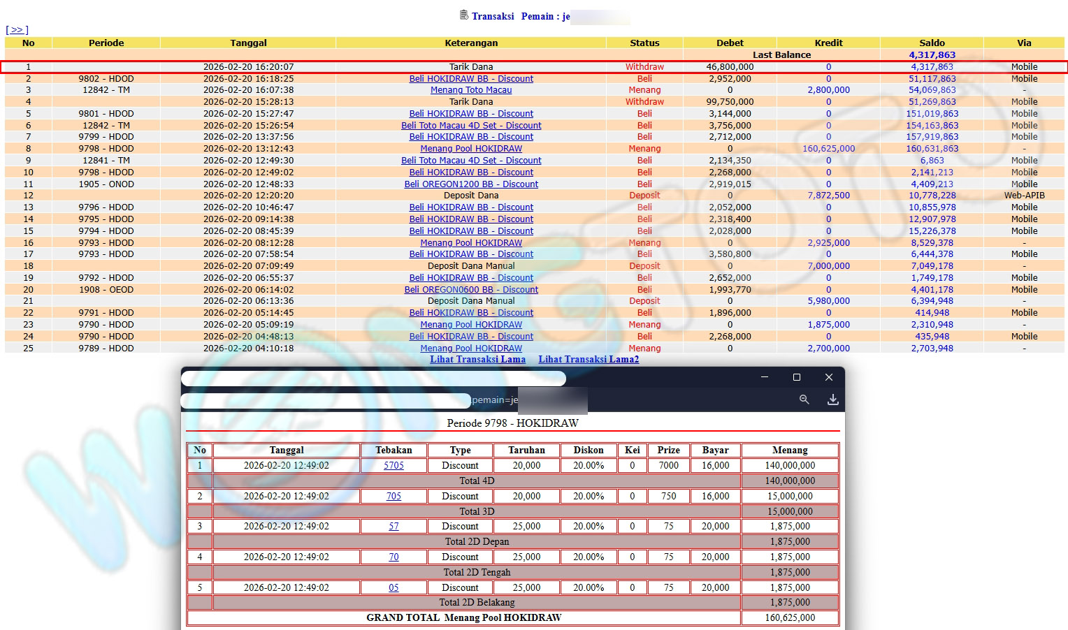The width and height of the screenshot is (1068, 630).
Task: Open Beli OREGON1200 BB - Discount link
Action: [470, 184]
